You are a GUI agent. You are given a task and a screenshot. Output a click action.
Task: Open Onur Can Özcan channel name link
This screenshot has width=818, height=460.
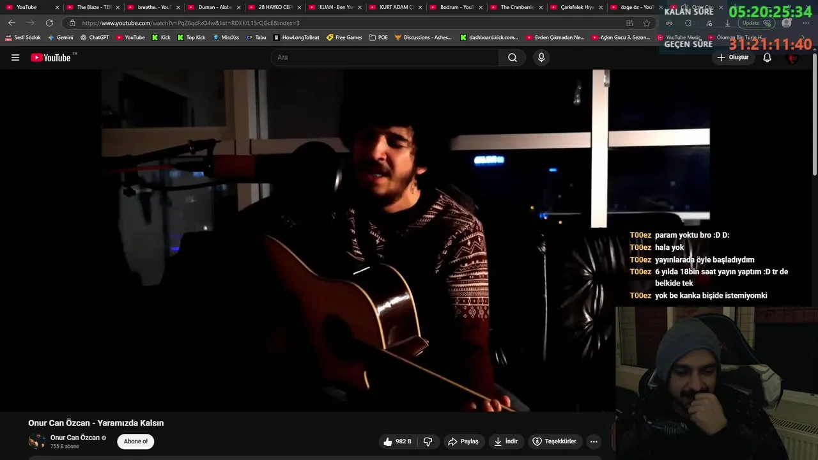pyautogui.click(x=75, y=438)
